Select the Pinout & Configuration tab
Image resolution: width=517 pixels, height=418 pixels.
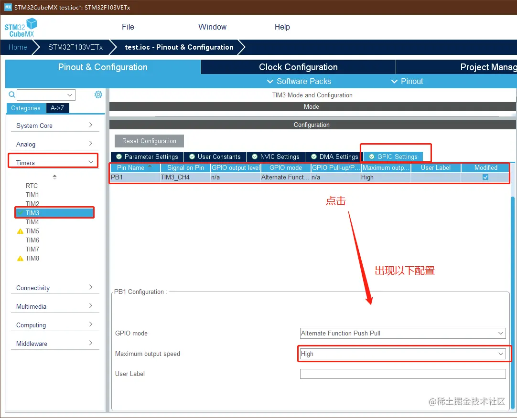pos(103,67)
